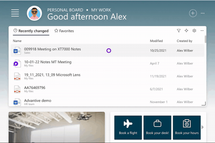Click the document list vertical scrollbar
Image resolution: width=215 pixels, height=143 pixels.
[205, 40]
